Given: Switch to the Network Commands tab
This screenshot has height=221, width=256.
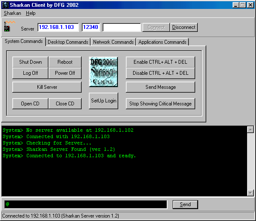Looking at the screenshot, I should tap(113, 42).
